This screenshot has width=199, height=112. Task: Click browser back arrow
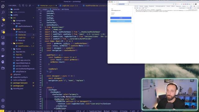[x=109, y=4]
